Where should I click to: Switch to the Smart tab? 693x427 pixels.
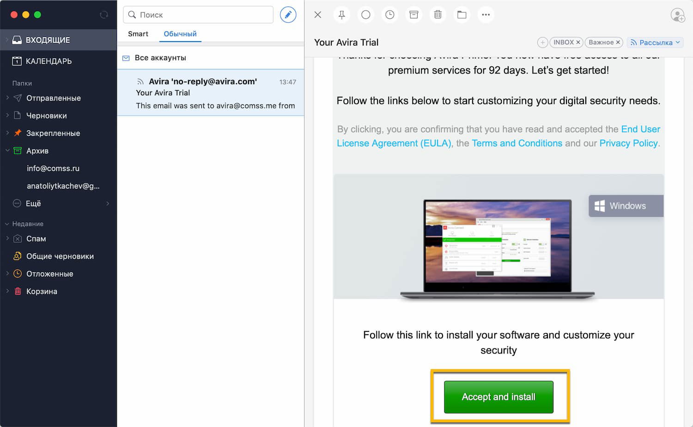tap(138, 34)
